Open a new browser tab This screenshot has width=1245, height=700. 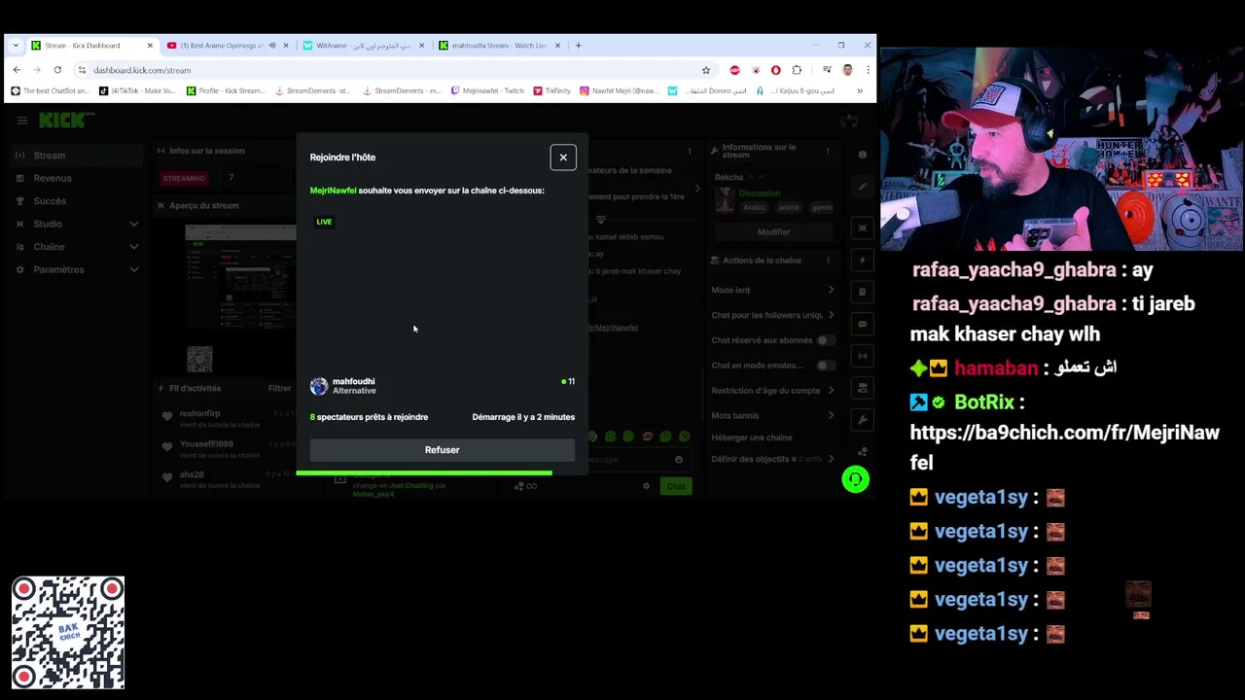point(578,46)
